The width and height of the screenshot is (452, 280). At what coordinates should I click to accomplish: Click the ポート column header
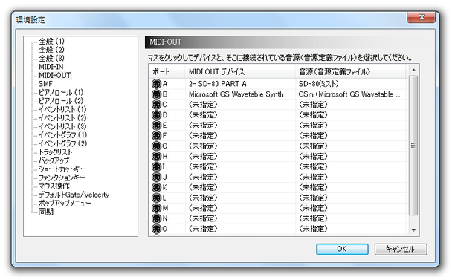[x=167, y=71]
